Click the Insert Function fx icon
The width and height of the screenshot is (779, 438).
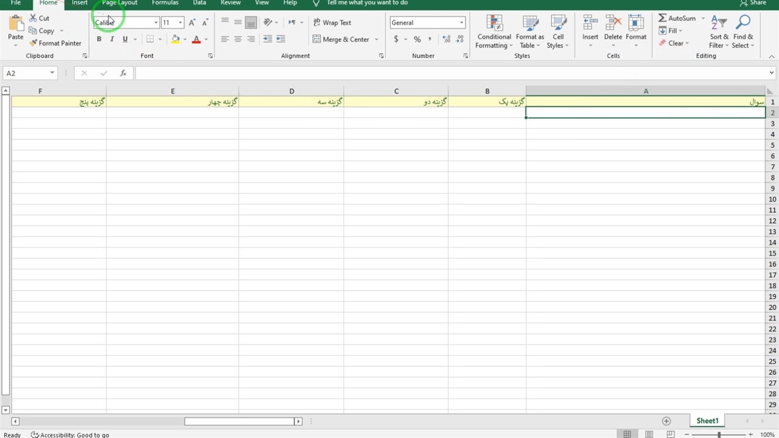(x=123, y=73)
